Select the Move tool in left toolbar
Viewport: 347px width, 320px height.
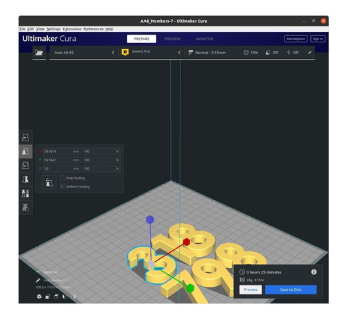point(26,137)
